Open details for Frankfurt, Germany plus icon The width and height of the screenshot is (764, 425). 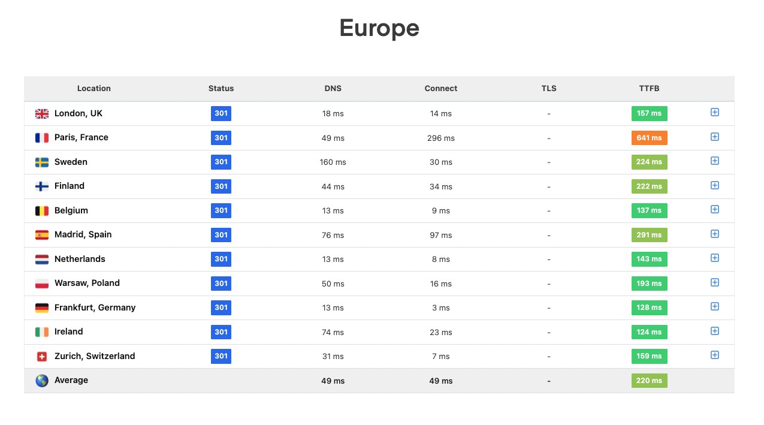click(x=714, y=307)
